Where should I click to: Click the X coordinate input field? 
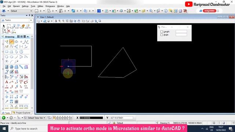tap(91, 118)
